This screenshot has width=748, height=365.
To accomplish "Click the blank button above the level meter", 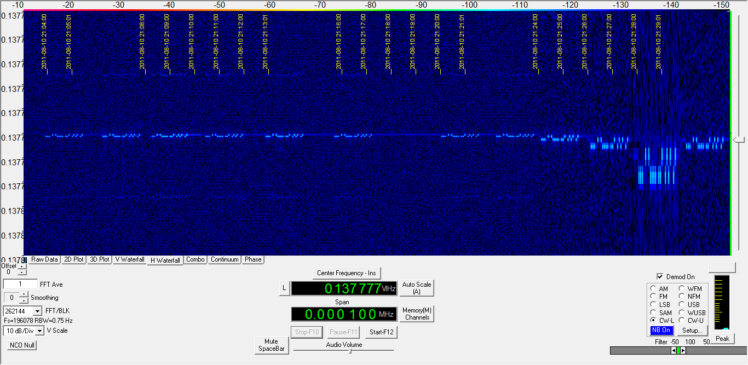I will [722, 266].
